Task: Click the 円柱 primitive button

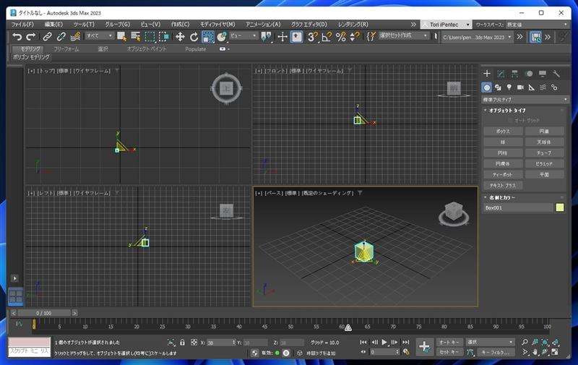Action: click(503, 153)
